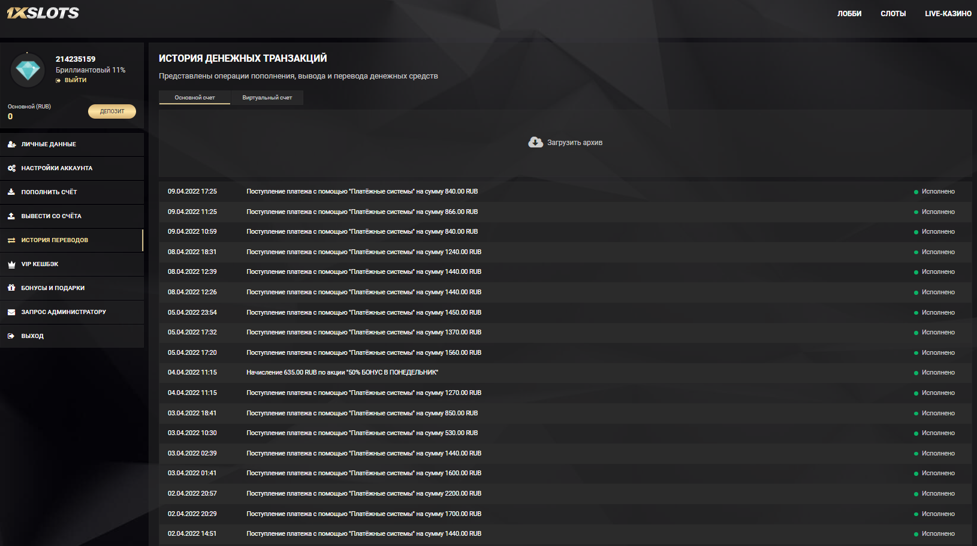Click the 1XSLOTS logo
The image size is (977, 546).
[x=43, y=13]
